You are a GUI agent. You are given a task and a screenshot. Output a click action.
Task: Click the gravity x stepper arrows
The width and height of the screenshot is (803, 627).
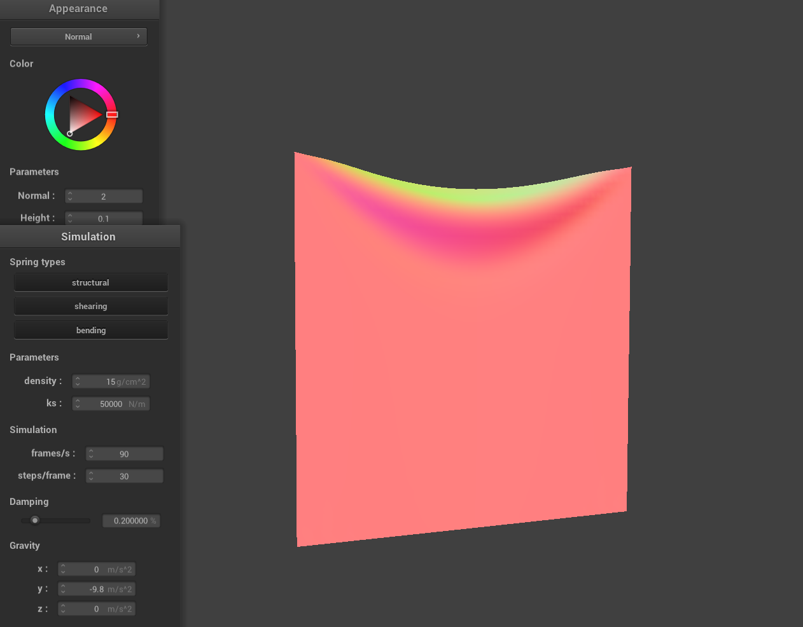pos(63,570)
